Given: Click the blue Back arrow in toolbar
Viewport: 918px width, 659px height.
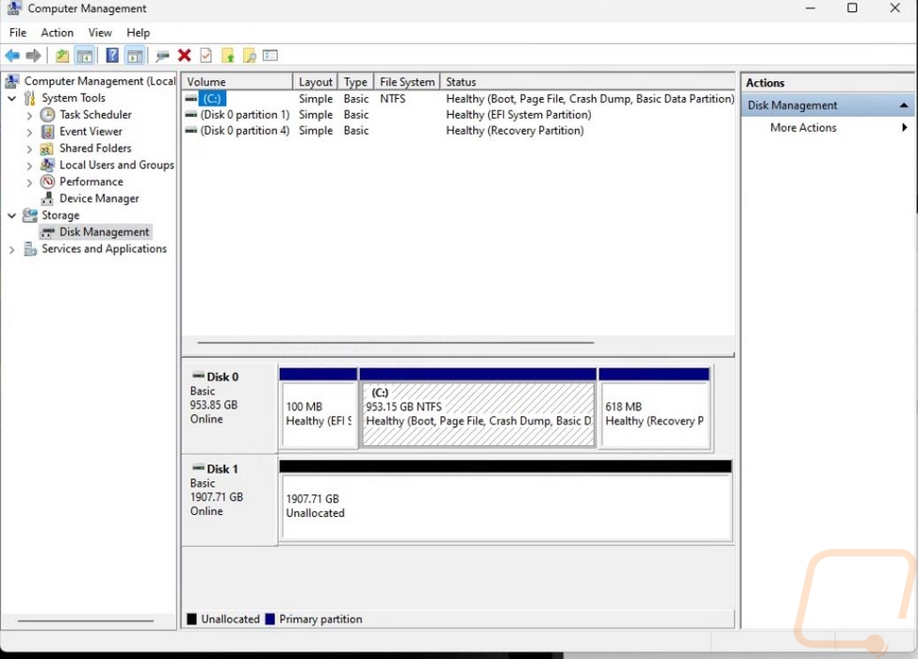Looking at the screenshot, I should click(12, 56).
